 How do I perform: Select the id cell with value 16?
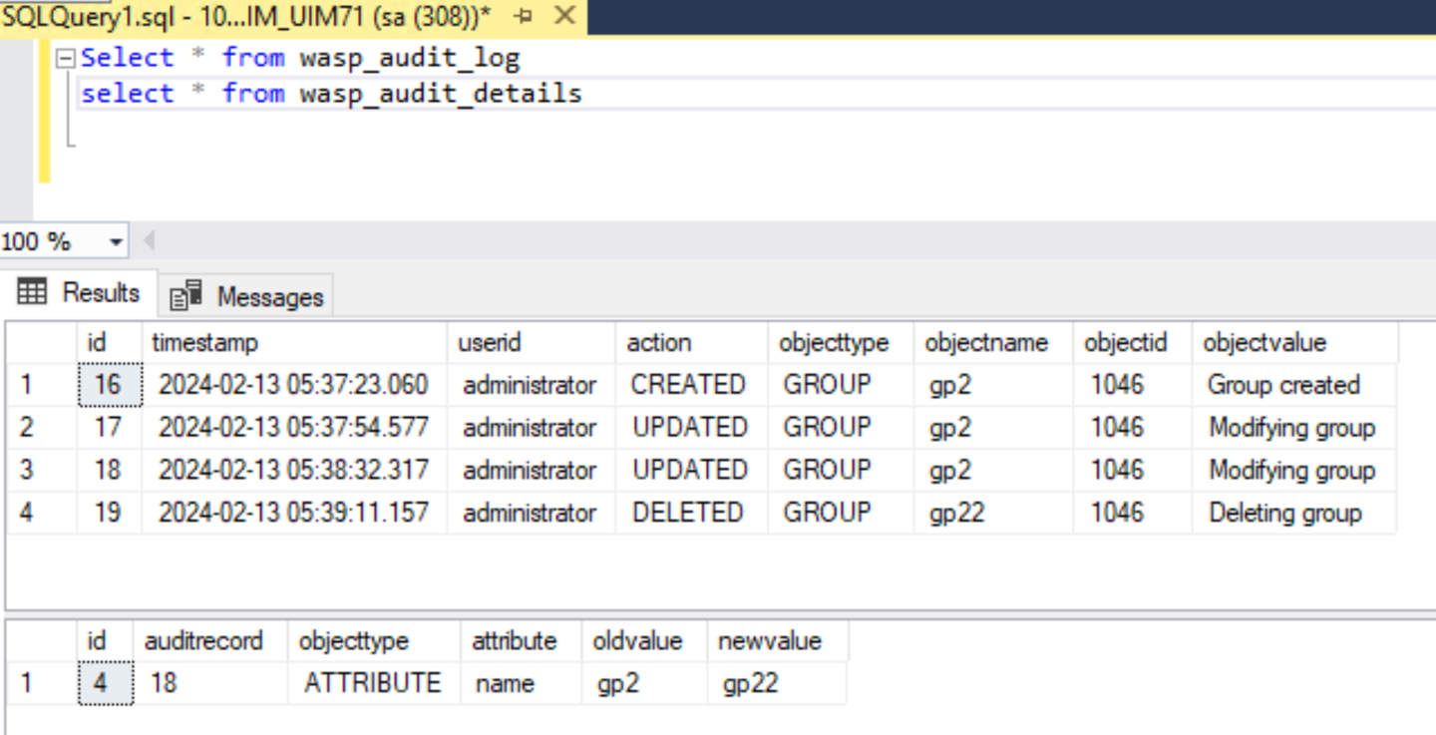pyautogui.click(x=108, y=385)
